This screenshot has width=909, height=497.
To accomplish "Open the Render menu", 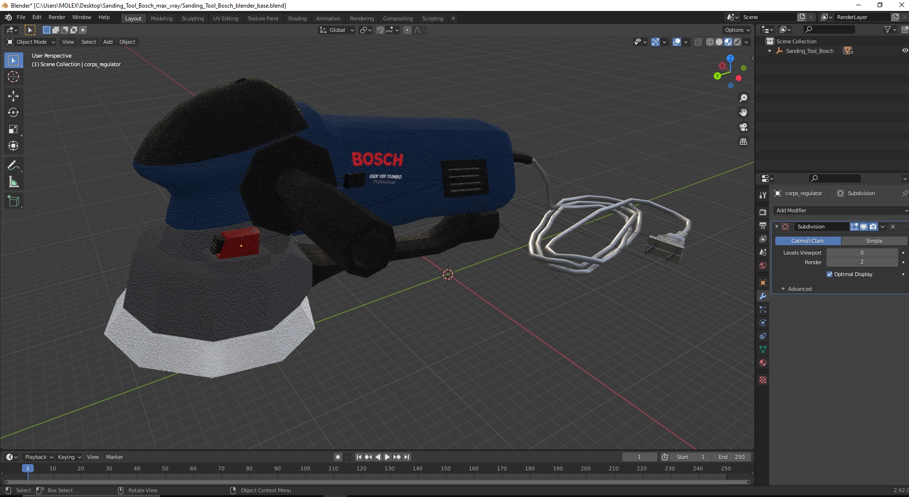I will pyautogui.click(x=57, y=17).
